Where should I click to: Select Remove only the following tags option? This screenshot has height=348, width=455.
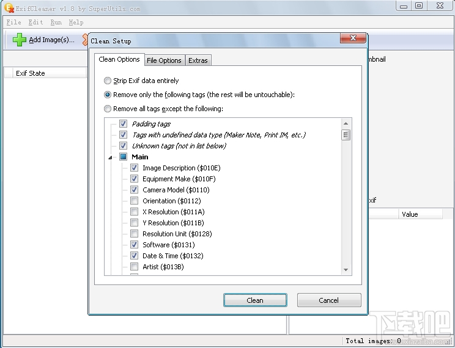click(x=108, y=95)
